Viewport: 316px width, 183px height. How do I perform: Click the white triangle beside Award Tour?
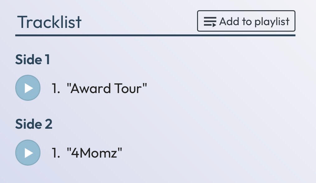[x=29, y=88]
